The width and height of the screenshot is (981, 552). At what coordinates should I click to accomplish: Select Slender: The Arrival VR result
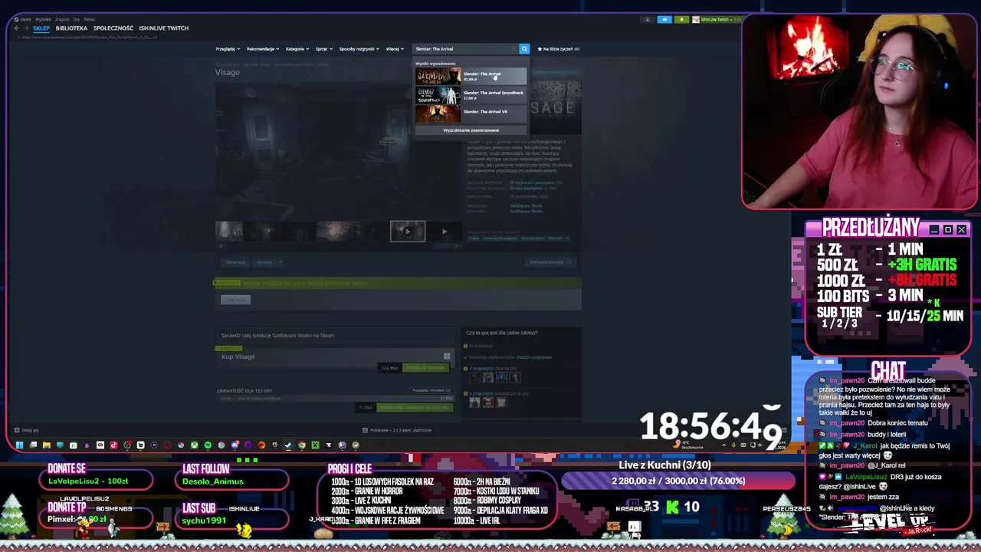471,113
